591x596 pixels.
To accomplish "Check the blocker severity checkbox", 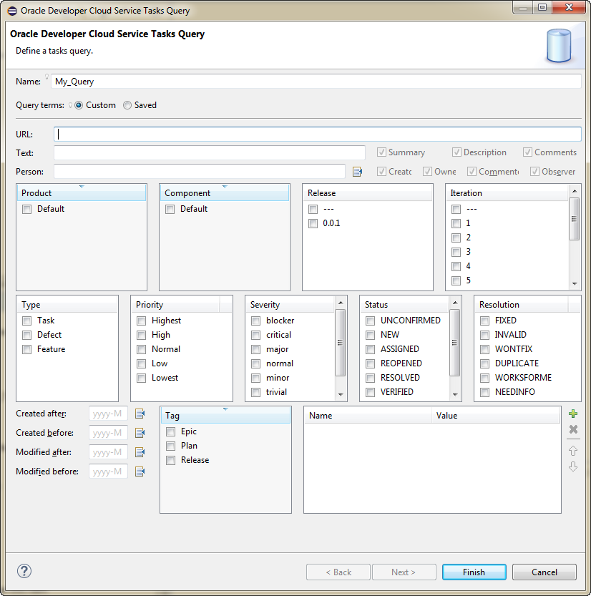I will (255, 321).
